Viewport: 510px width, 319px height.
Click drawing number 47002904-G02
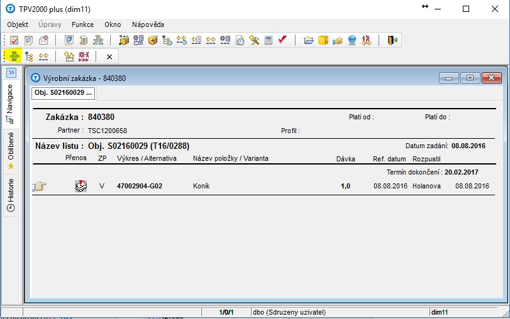[x=140, y=186]
